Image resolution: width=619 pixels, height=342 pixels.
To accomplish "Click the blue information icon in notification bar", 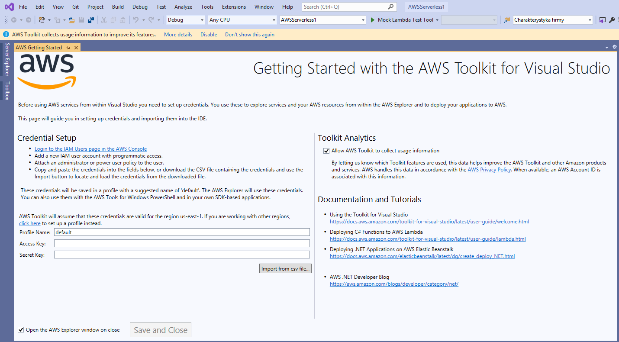I will click(x=6, y=34).
